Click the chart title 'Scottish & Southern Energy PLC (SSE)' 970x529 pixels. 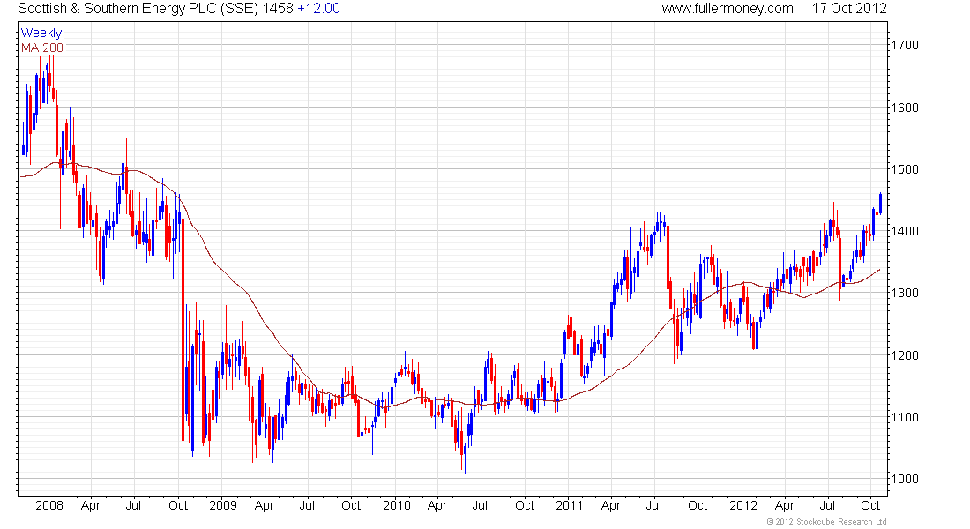pos(138,9)
